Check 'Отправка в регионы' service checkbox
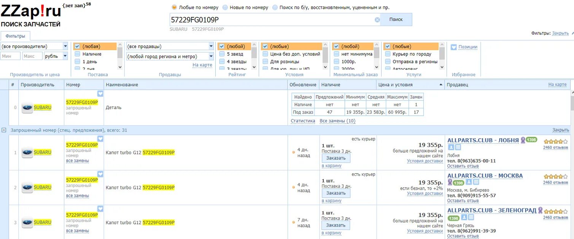The width and height of the screenshot is (574, 239). pyautogui.click(x=387, y=62)
